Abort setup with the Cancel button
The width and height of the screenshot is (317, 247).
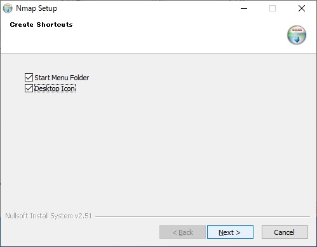pos(285,232)
